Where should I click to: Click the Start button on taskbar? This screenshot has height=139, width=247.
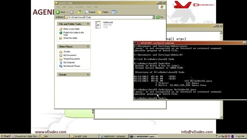pyautogui.click(x=5, y=136)
